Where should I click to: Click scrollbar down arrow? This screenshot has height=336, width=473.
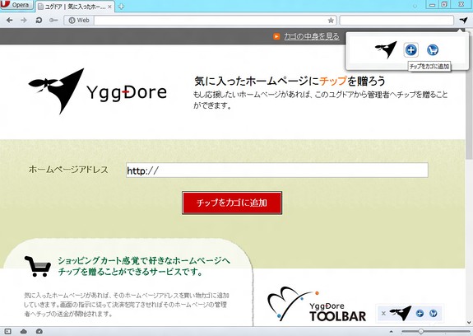(470, 323)
